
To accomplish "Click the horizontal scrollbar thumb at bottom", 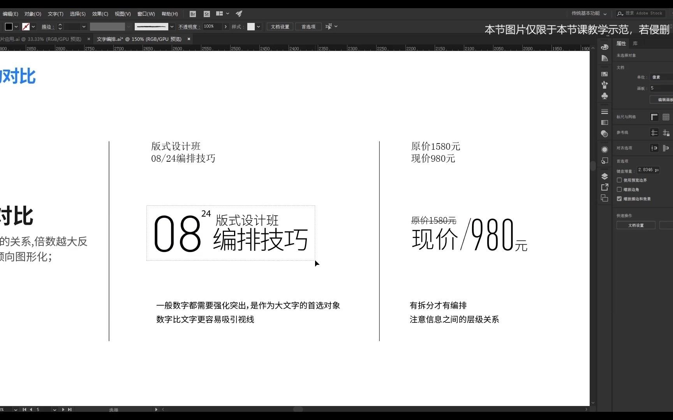I will click(x=298, y=409).
